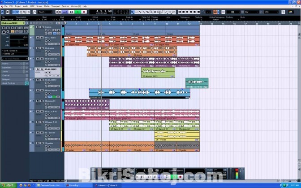301x188 pixels.
Task: Open the snap type dropdown
Action: (233, 12)
